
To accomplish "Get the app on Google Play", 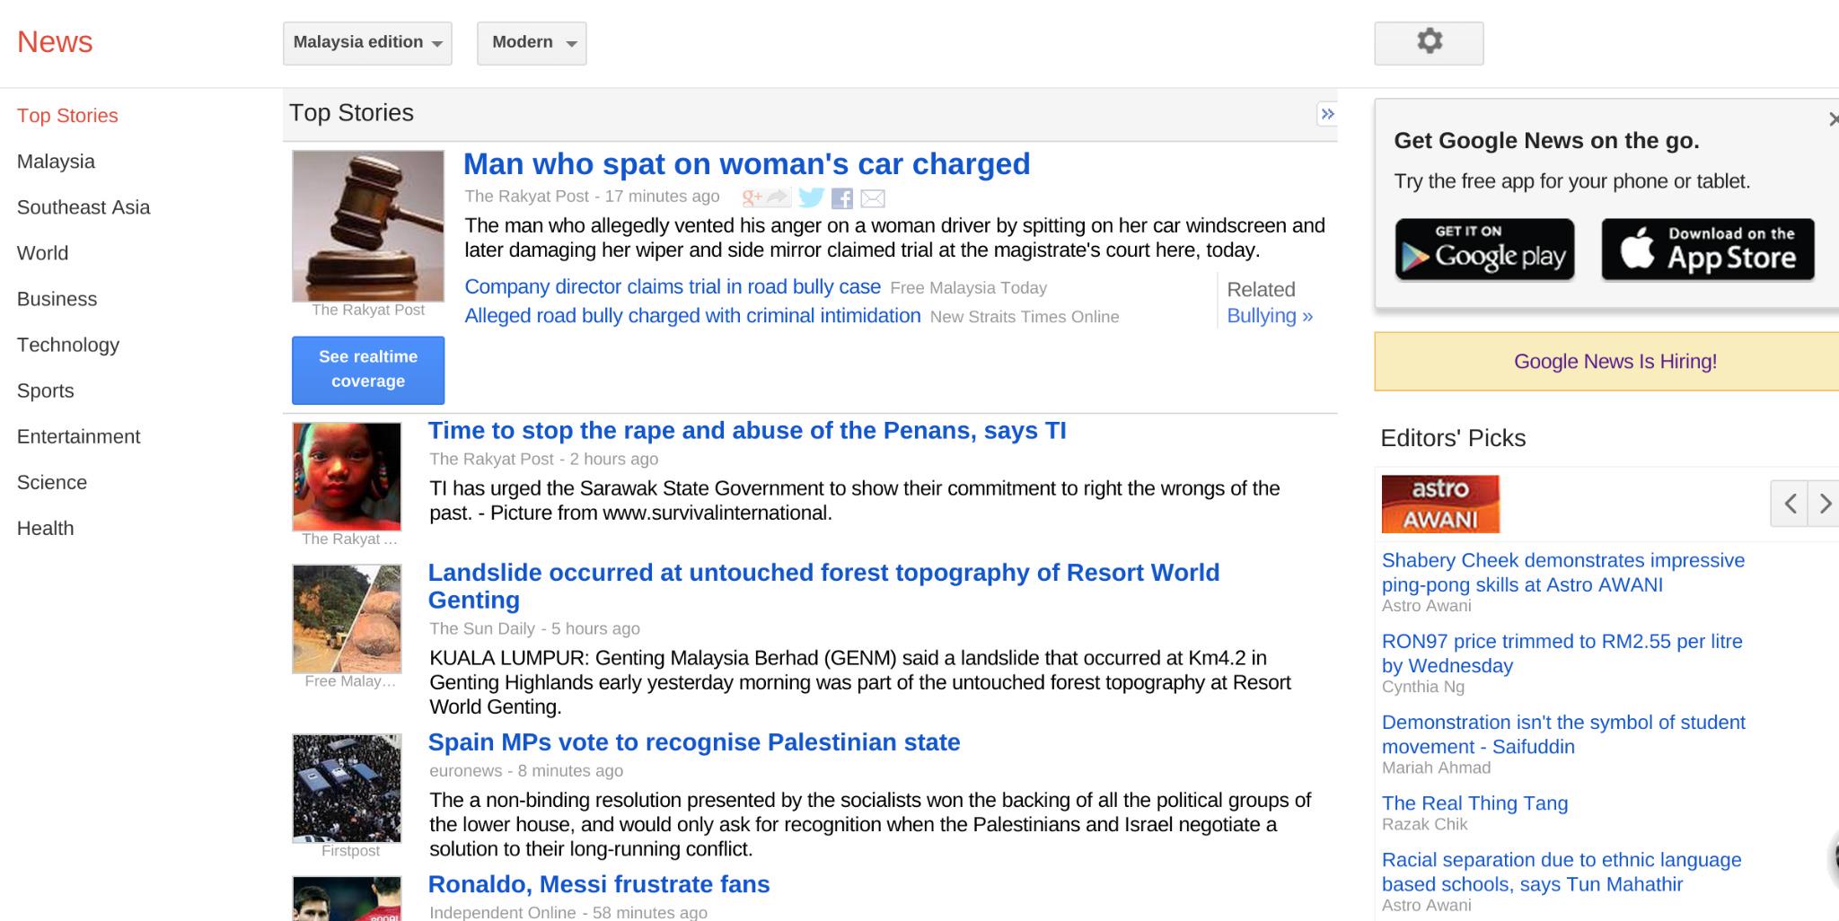I will click(1484, 249).
